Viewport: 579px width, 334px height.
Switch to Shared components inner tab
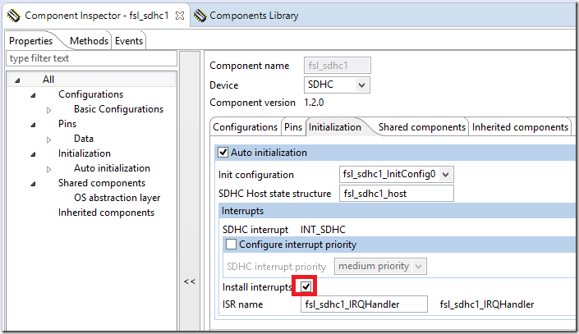(x=421, y=127)
